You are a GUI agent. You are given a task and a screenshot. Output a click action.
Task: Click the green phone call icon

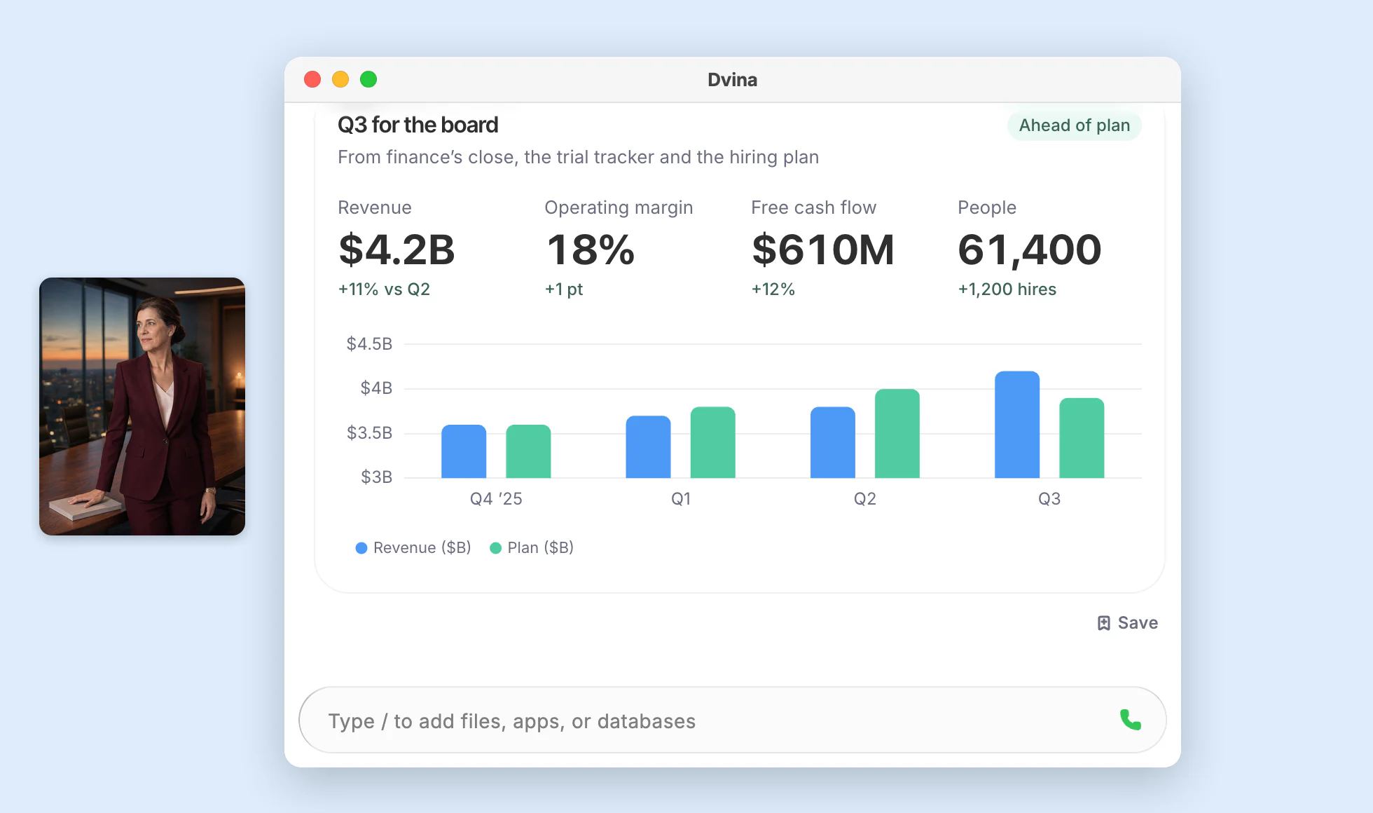1130,720
